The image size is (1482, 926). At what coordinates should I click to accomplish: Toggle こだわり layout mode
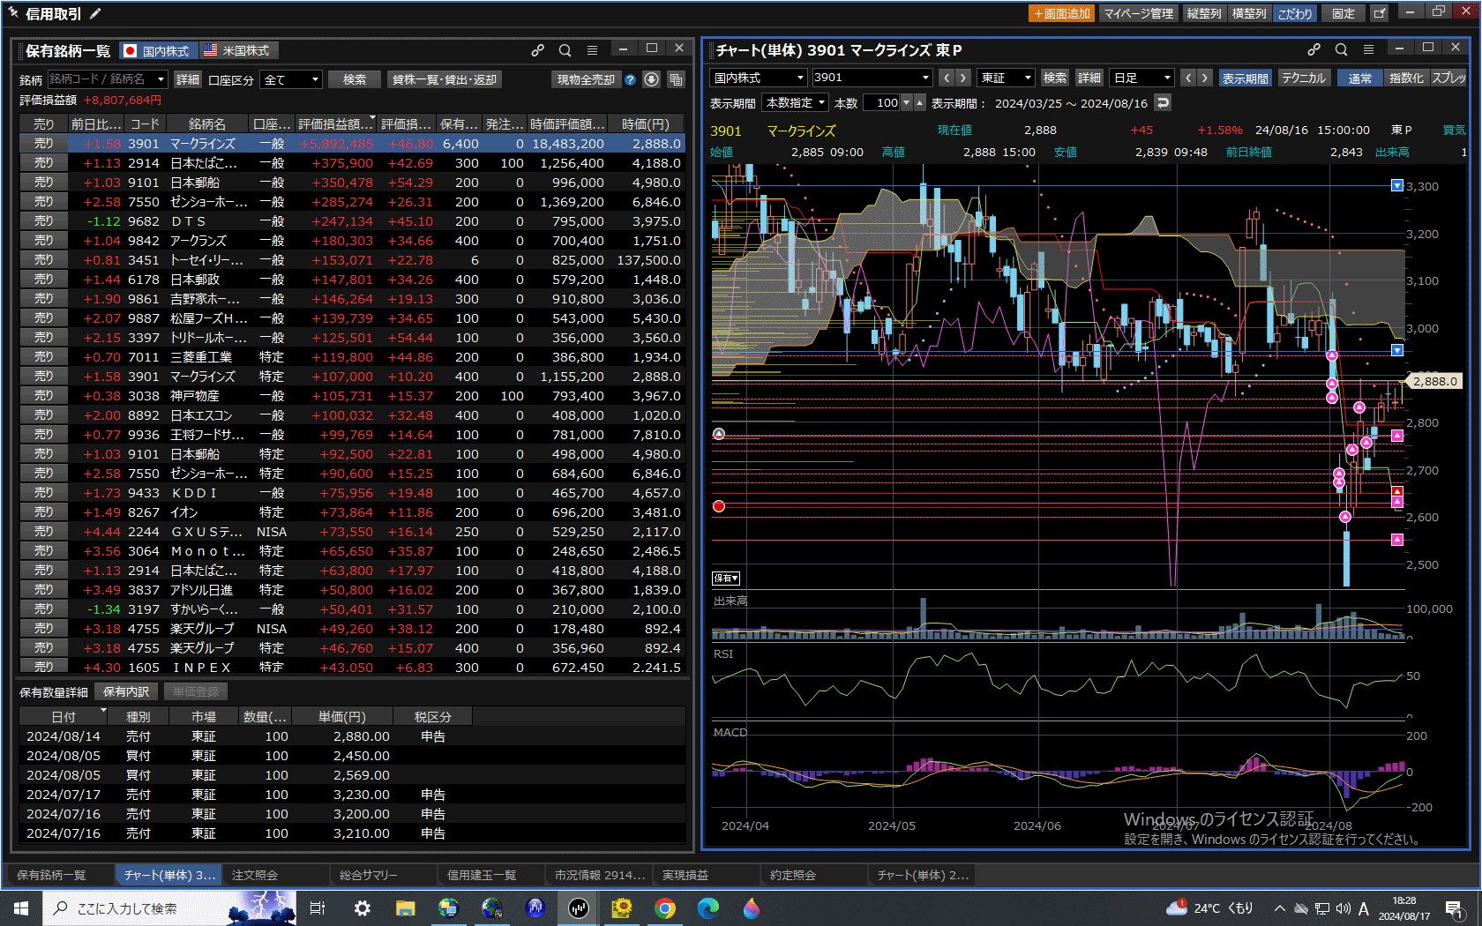[1294, 13]
